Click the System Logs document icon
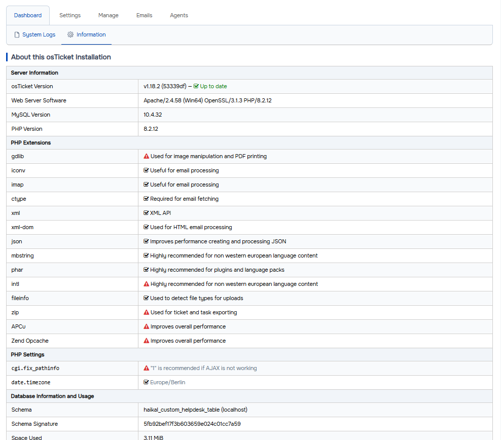The width and height of the screenshot is (501, 440). (17, 35)
